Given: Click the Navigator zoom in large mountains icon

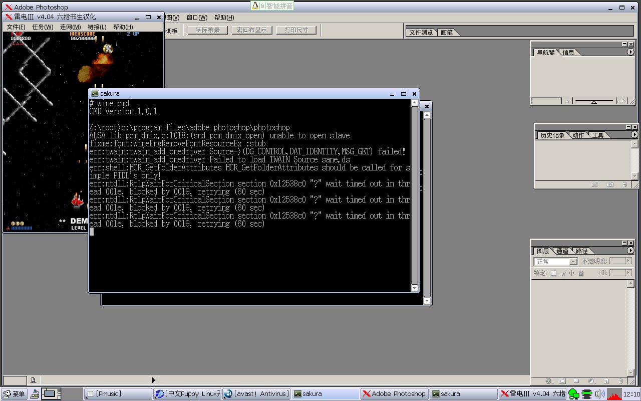Looking at the screenshot, I should click(x=621, y=101).
